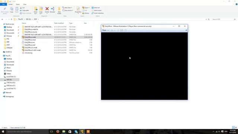
Task: Sort by the Type column header
Action: pyautogui.click(x=71, y=23)
